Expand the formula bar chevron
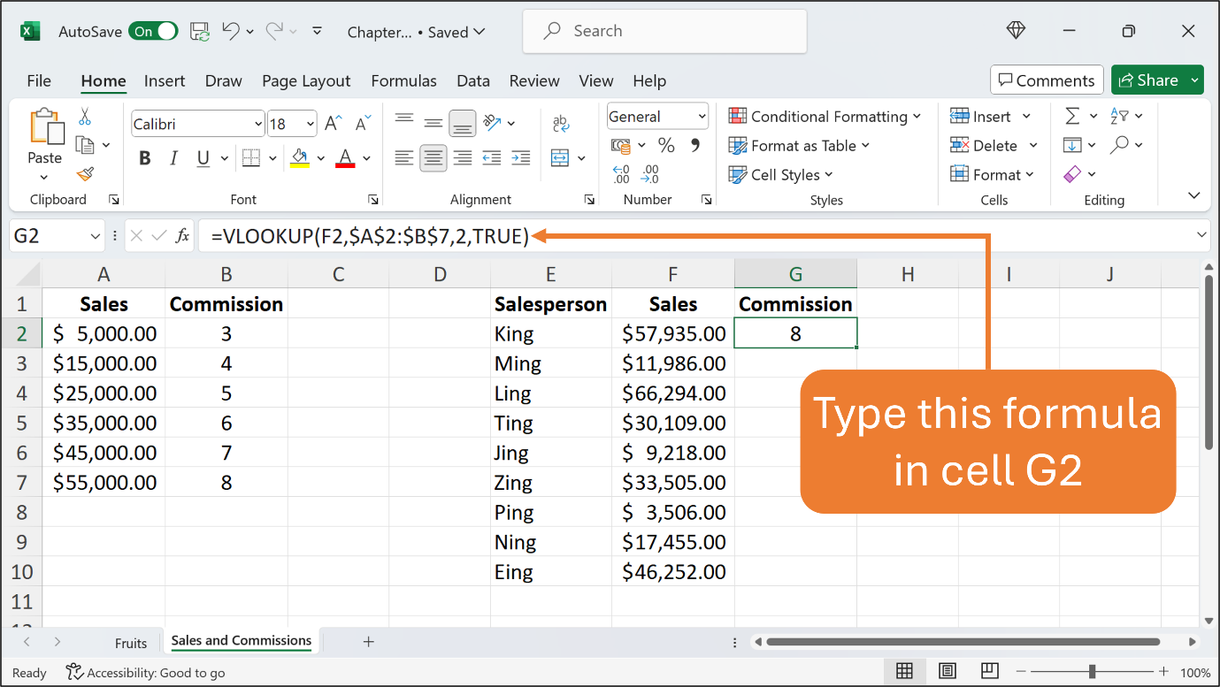This screenshot has width=1220, height=687. (1201, 235)
